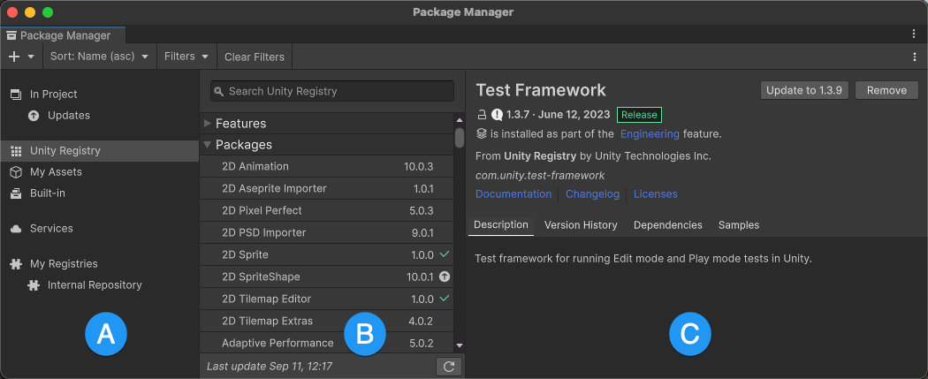Switch to the Dependencies tab
This screenshot has width=928, height=379.
coord(667,225)
